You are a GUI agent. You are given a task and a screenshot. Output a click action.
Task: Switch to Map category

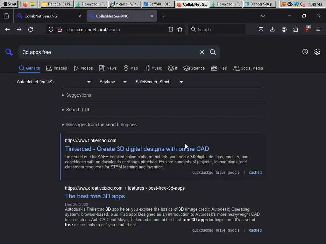click(131, 68)
